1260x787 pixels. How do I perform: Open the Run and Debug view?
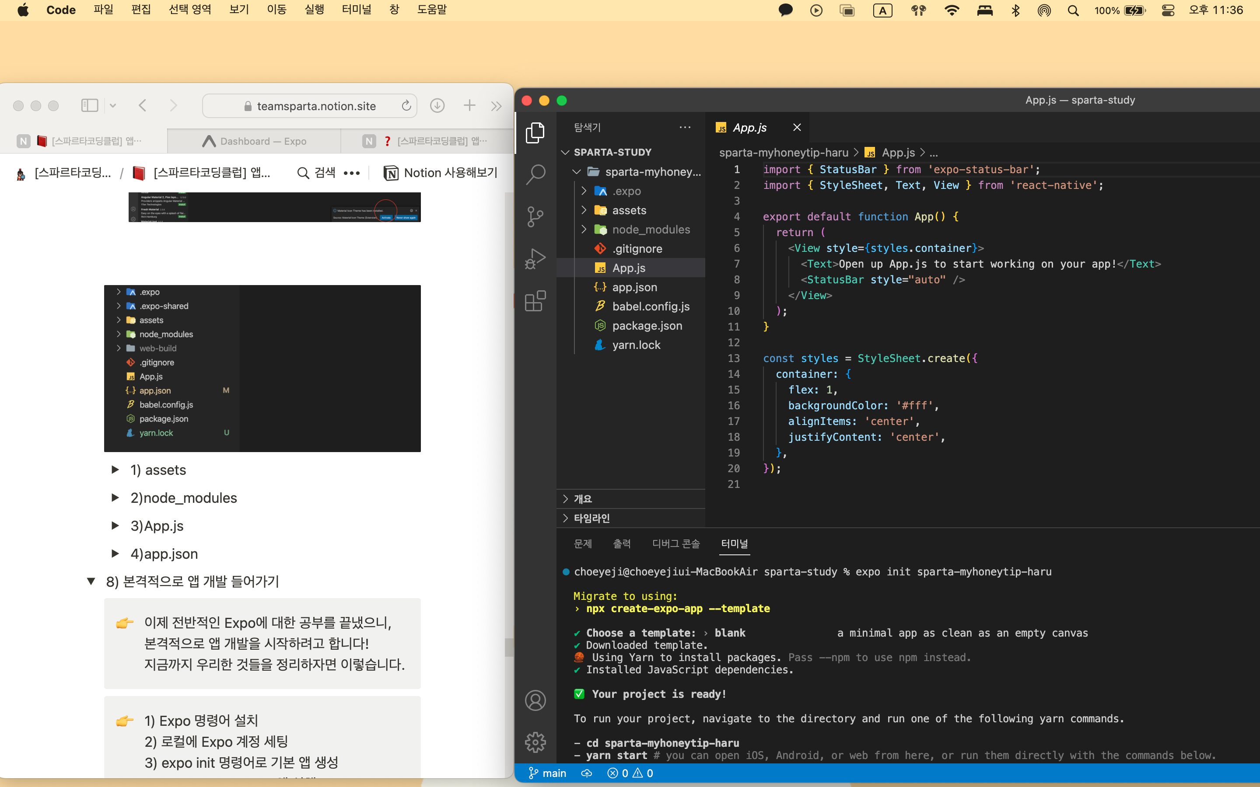click(x=535, y=259)
